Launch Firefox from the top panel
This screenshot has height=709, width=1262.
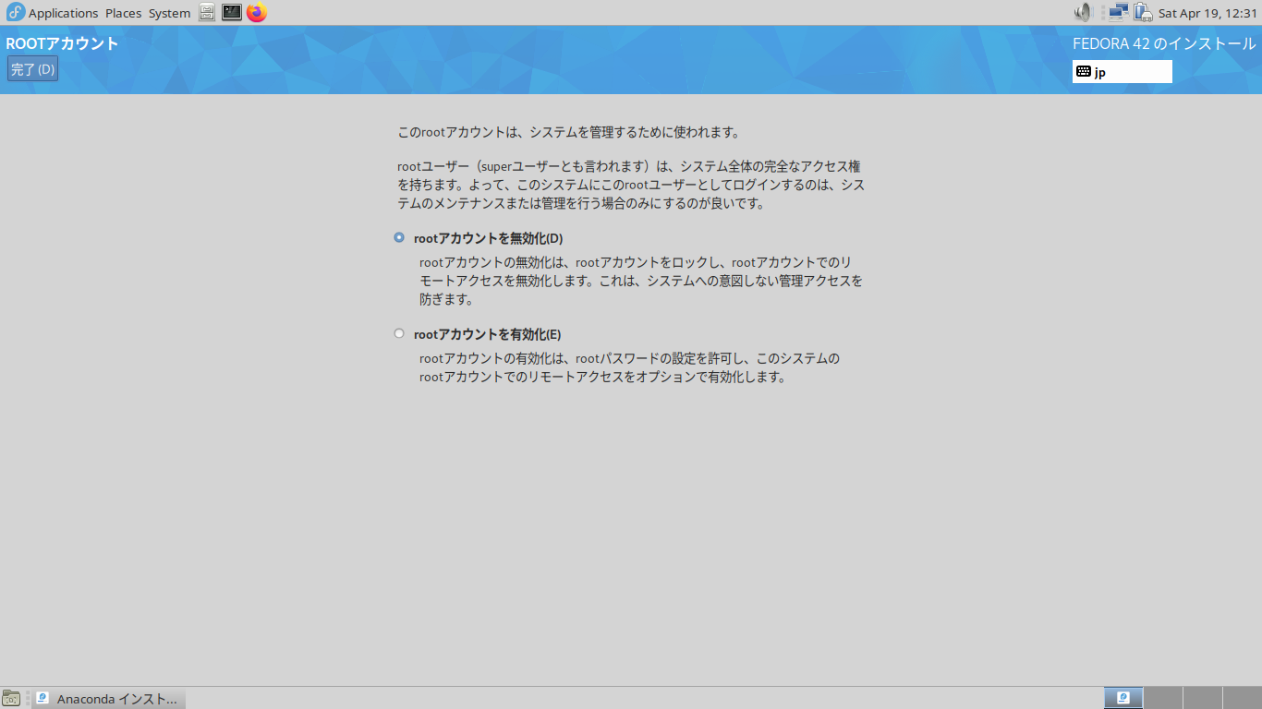tap(257, 12)
